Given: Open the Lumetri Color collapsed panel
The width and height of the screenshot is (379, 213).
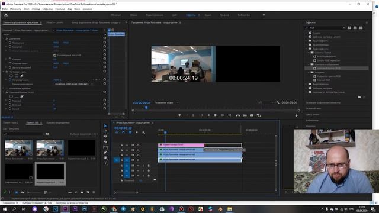Looking at the screenshot, I should tap(313, 114).
